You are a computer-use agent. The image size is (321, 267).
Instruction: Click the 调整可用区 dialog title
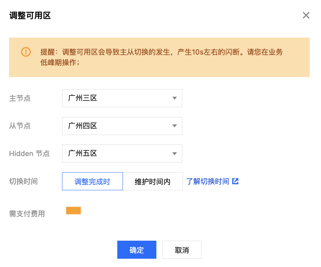click(30, 15)
